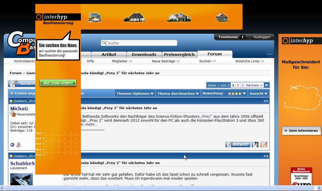Go to Forum in the breadcrumb
322x191 pixels.
click(x=16, y=73)
